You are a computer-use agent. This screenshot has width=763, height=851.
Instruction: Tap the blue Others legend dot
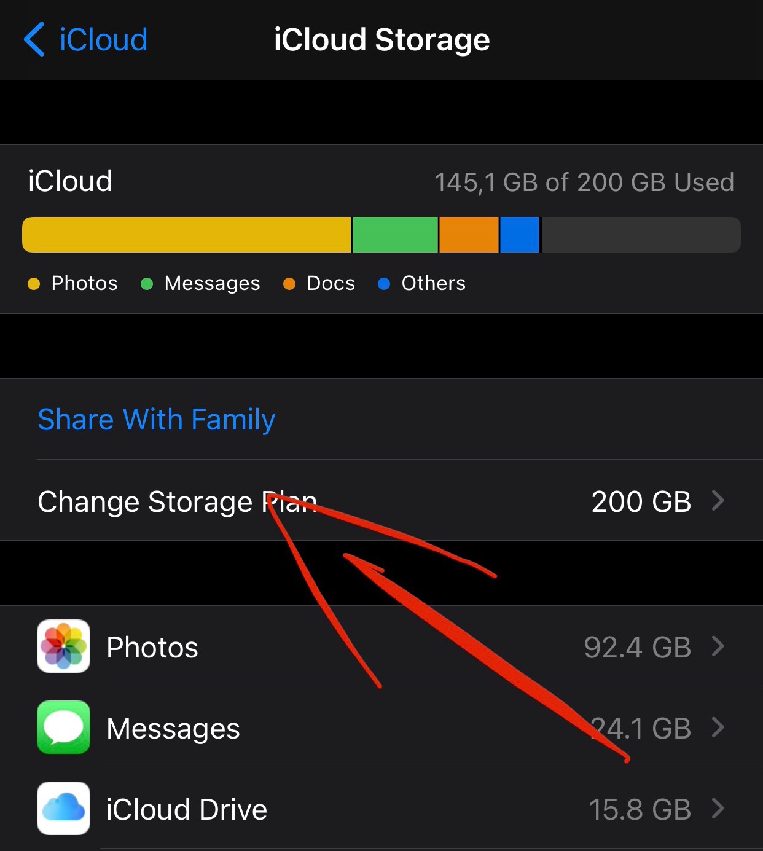tap(384, 284)
